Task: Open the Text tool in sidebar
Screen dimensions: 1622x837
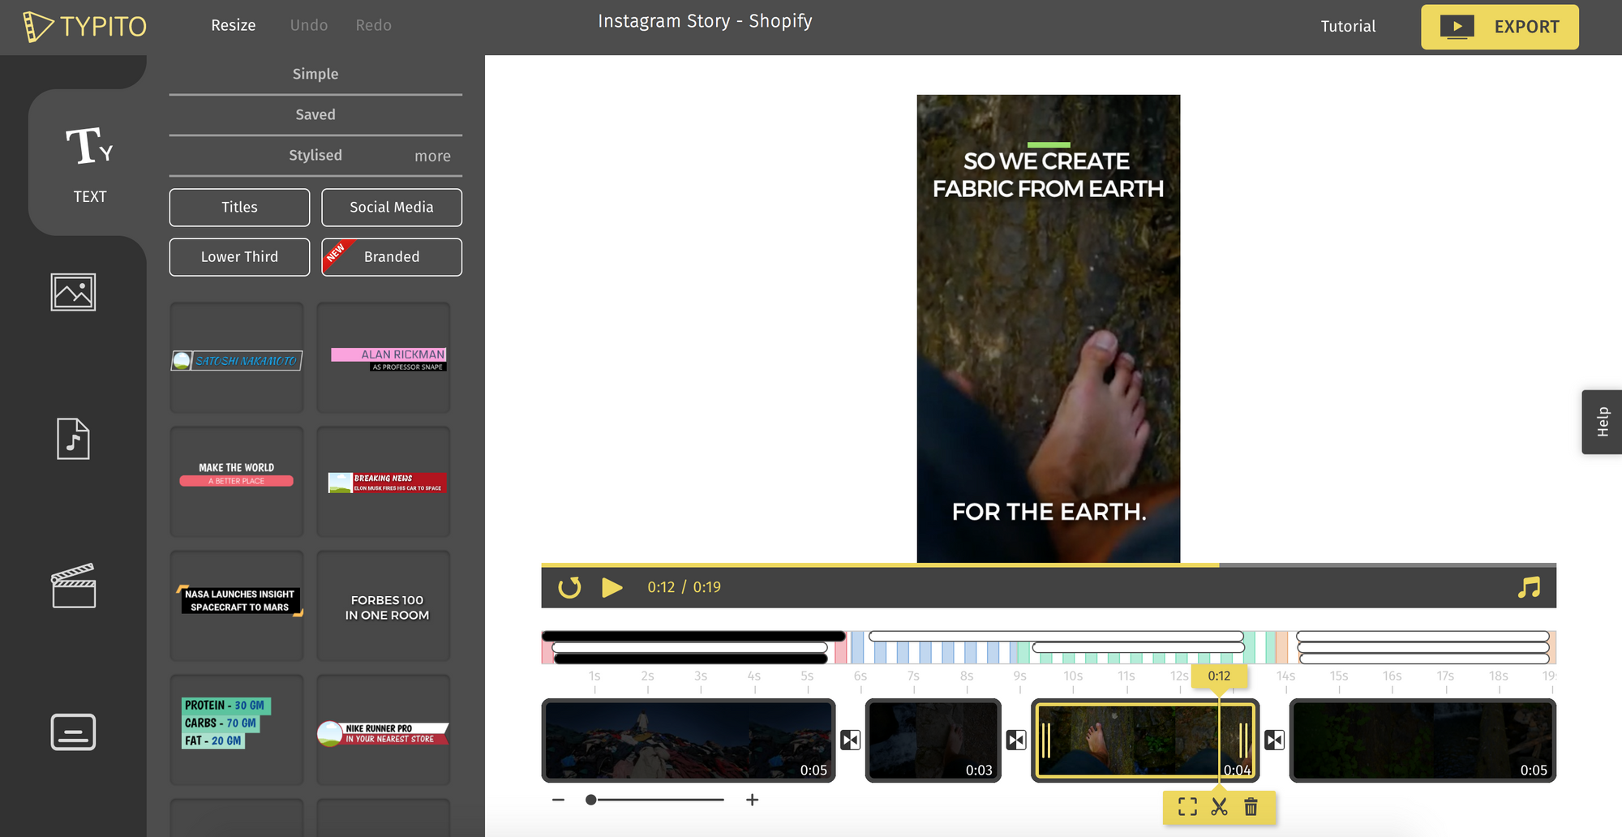Action: [x=88, y=164]
